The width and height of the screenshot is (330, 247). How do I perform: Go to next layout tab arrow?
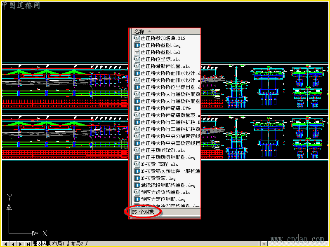pyautogui.click(x=20, y=244)
